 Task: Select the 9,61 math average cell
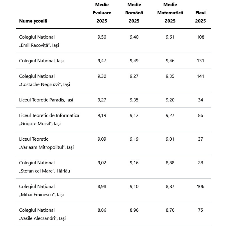coord(170,37)
